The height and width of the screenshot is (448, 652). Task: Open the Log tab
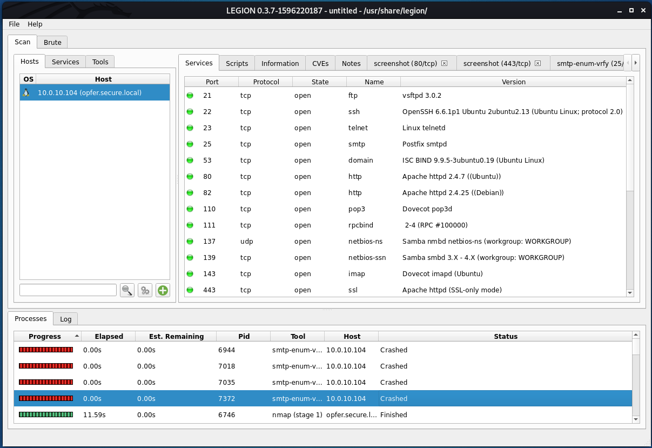(65, 319)
